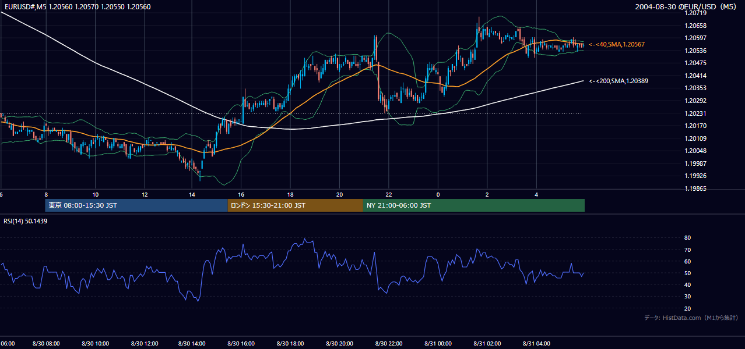This screenshot has width=745, height=349.
Task: Click hour label 20 on chart axis
Action: point(339,194)
